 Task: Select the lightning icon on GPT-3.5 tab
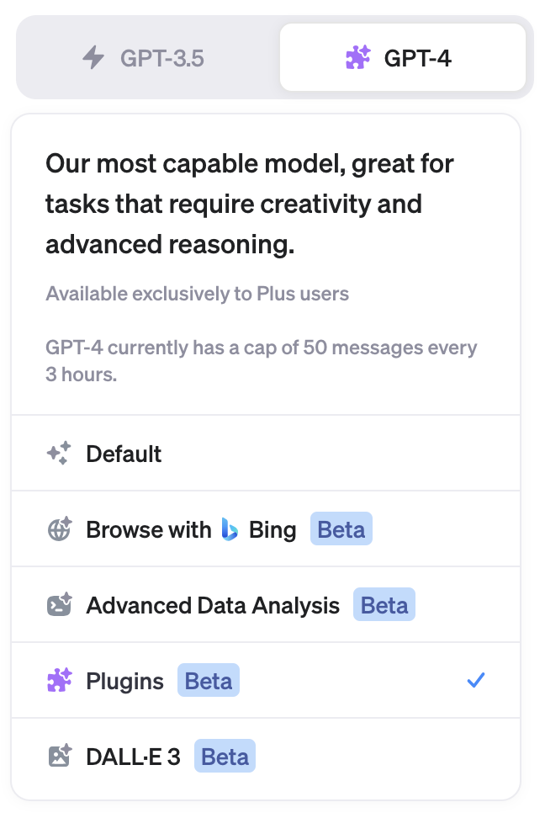93,57
